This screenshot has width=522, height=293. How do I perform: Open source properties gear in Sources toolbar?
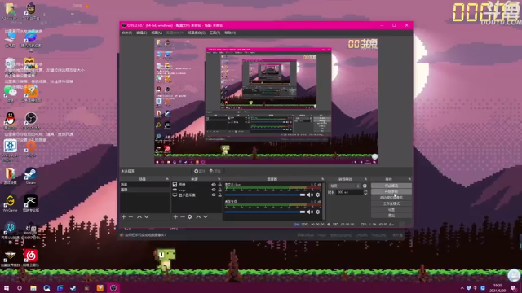(x=190, y=217)
